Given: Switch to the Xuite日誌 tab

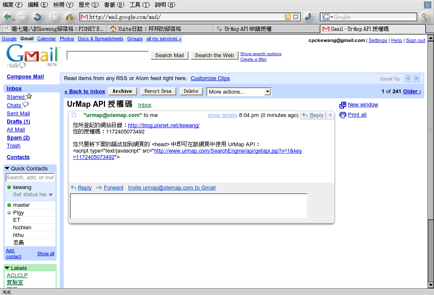Looking at the screenshot, I should pos(160,29).
